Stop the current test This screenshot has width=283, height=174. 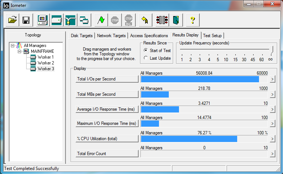coord(115,20)
